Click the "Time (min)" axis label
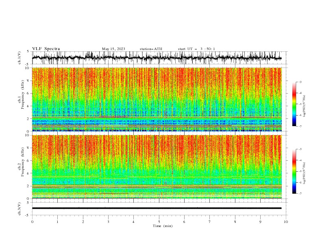 163,226
